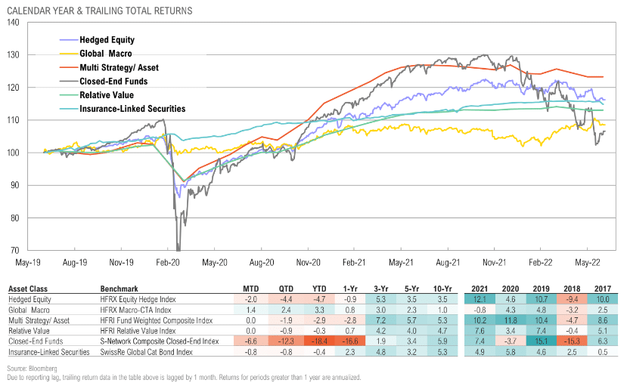This screenshot has width=627, height=383.
Task: Click the 10-Yr column header
Action: (x=442, y=289)
